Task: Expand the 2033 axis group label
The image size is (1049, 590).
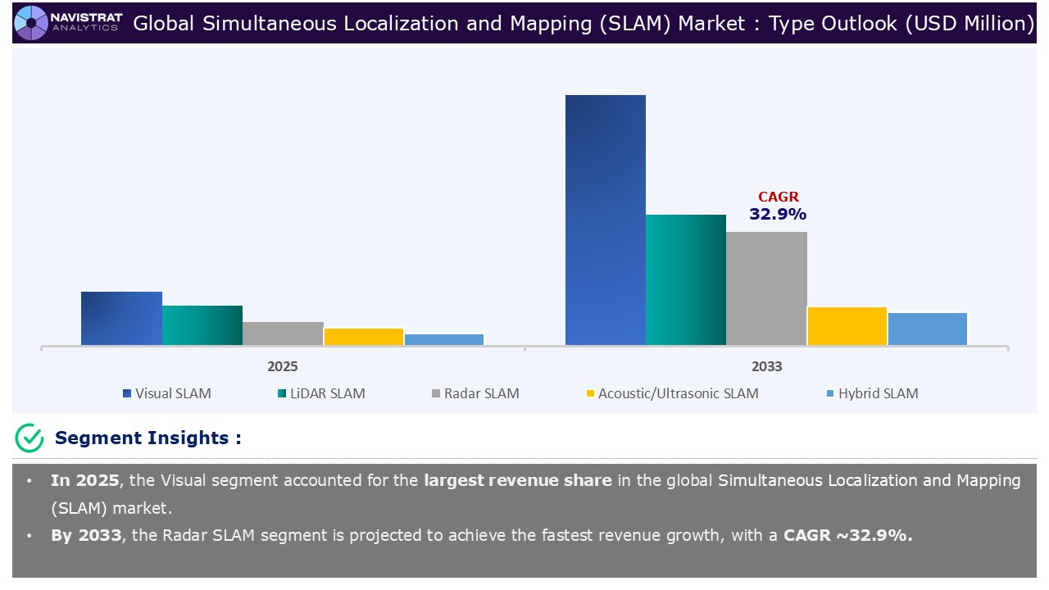Action: pyautogui.click(x=767, y=366)
